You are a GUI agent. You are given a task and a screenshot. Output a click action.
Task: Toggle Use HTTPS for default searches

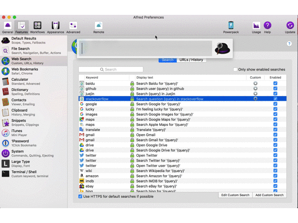pyautogui.click(x=80, y=197)
